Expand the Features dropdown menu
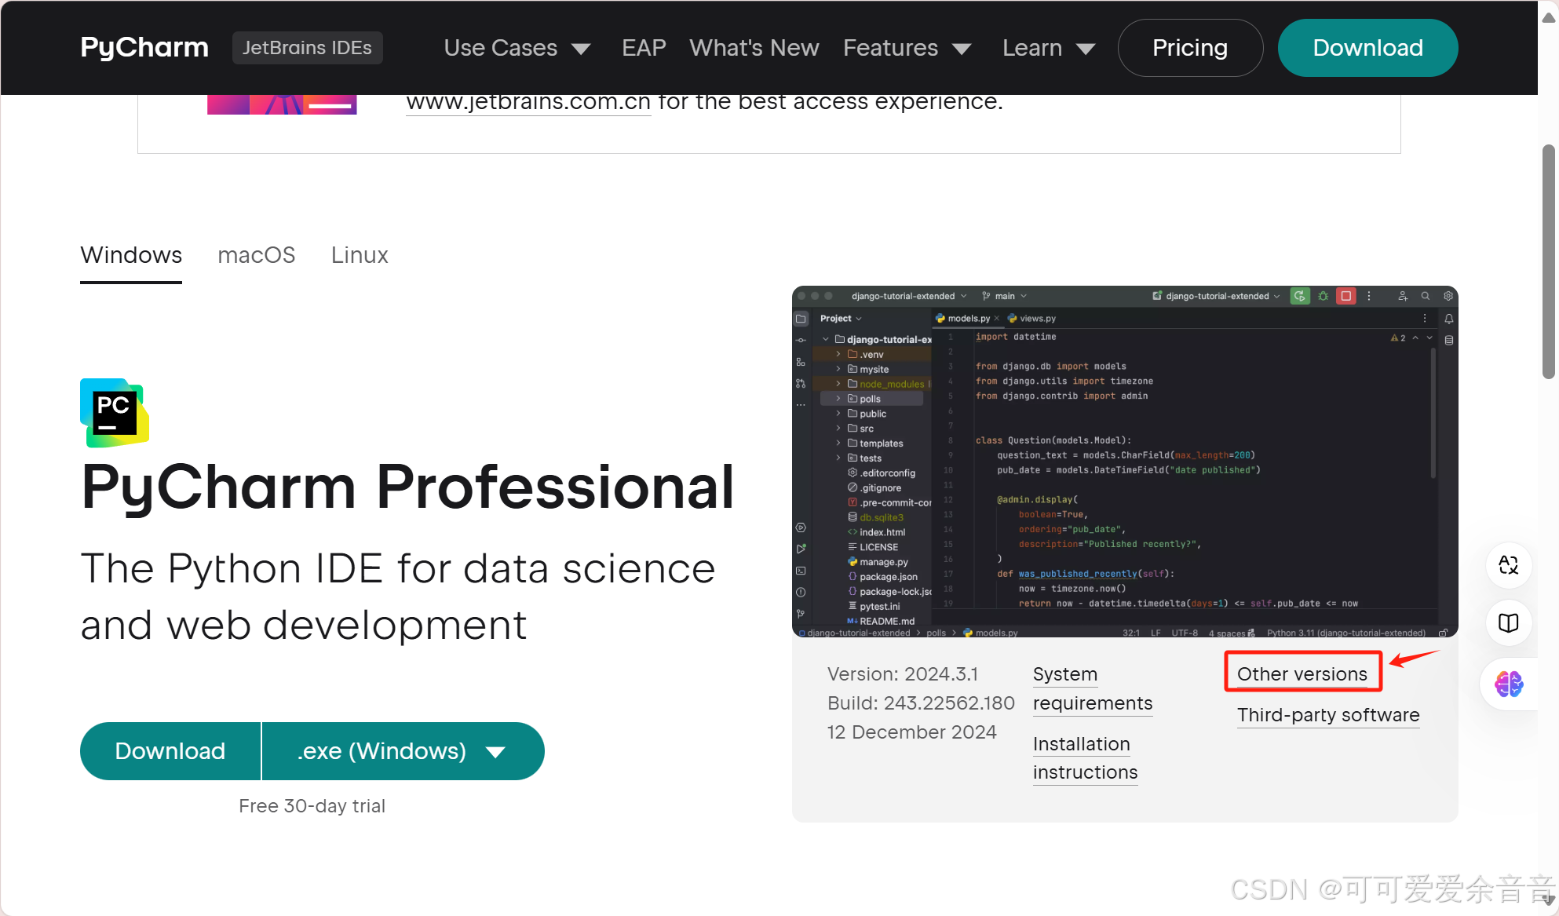The height and width of the screenshot is (916, 1559). [x=907, y=48]
